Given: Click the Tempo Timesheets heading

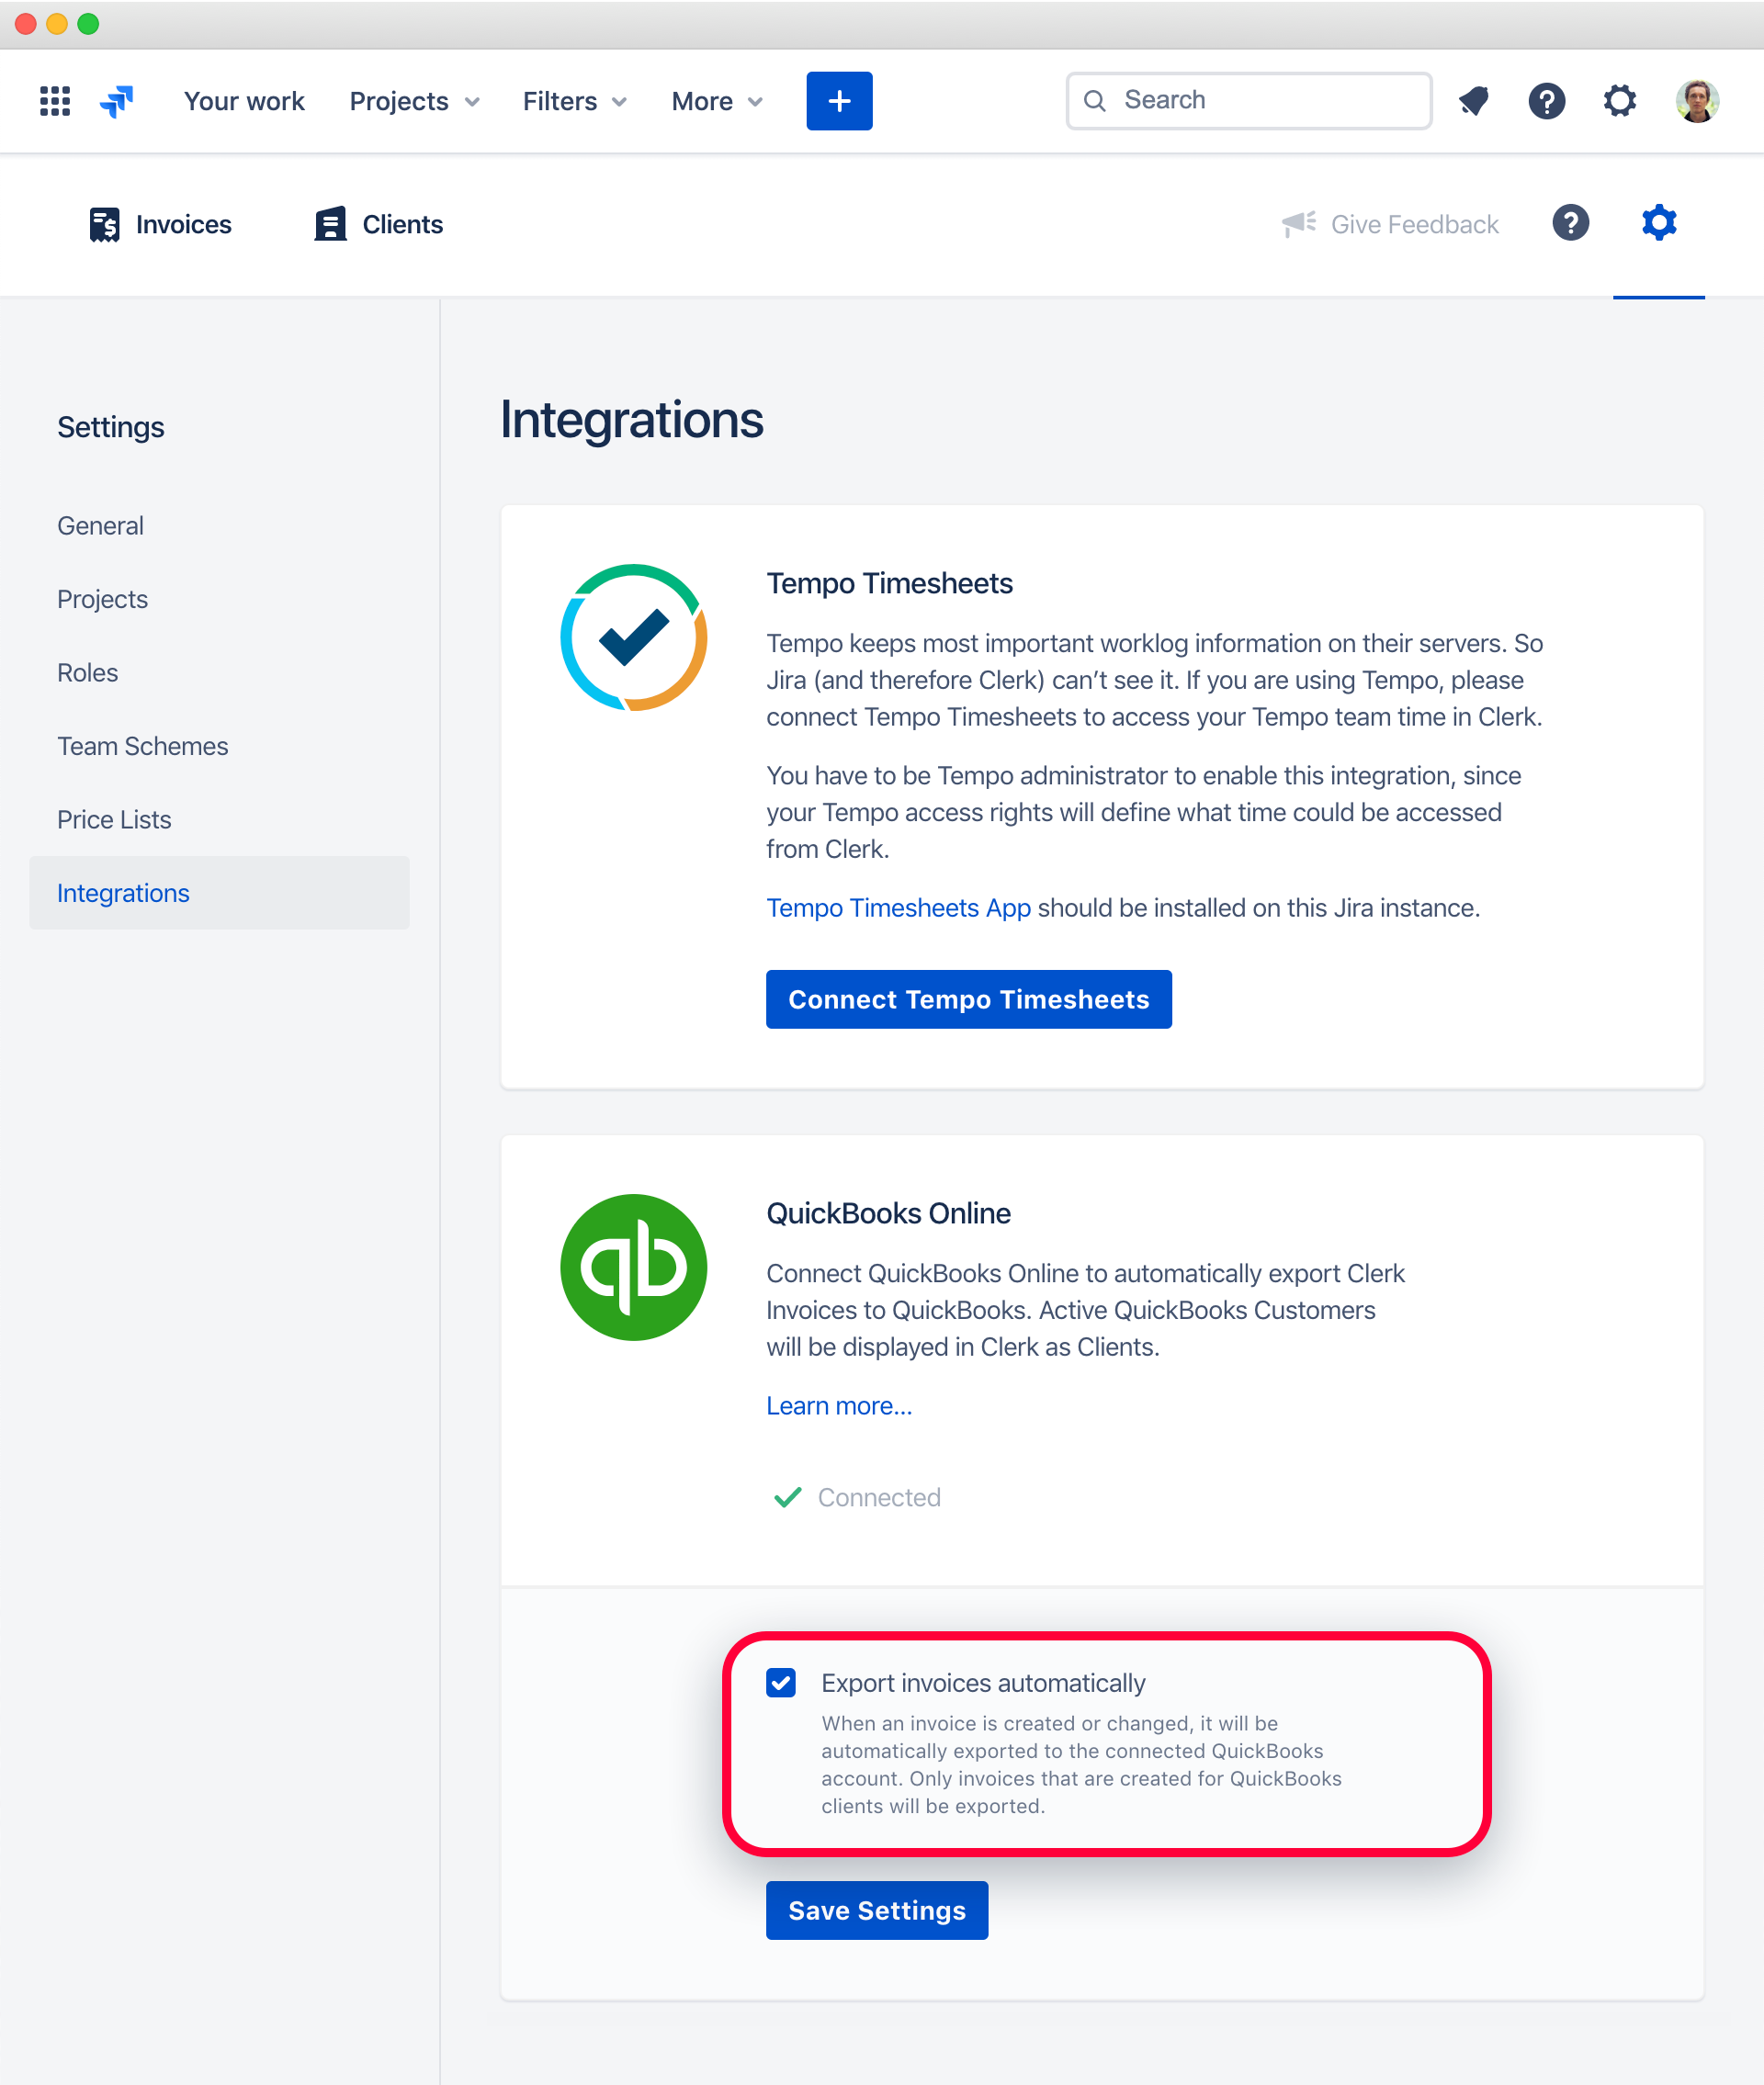Looking at the screenshot, I should pyautogui.click(x=889, y=584).
